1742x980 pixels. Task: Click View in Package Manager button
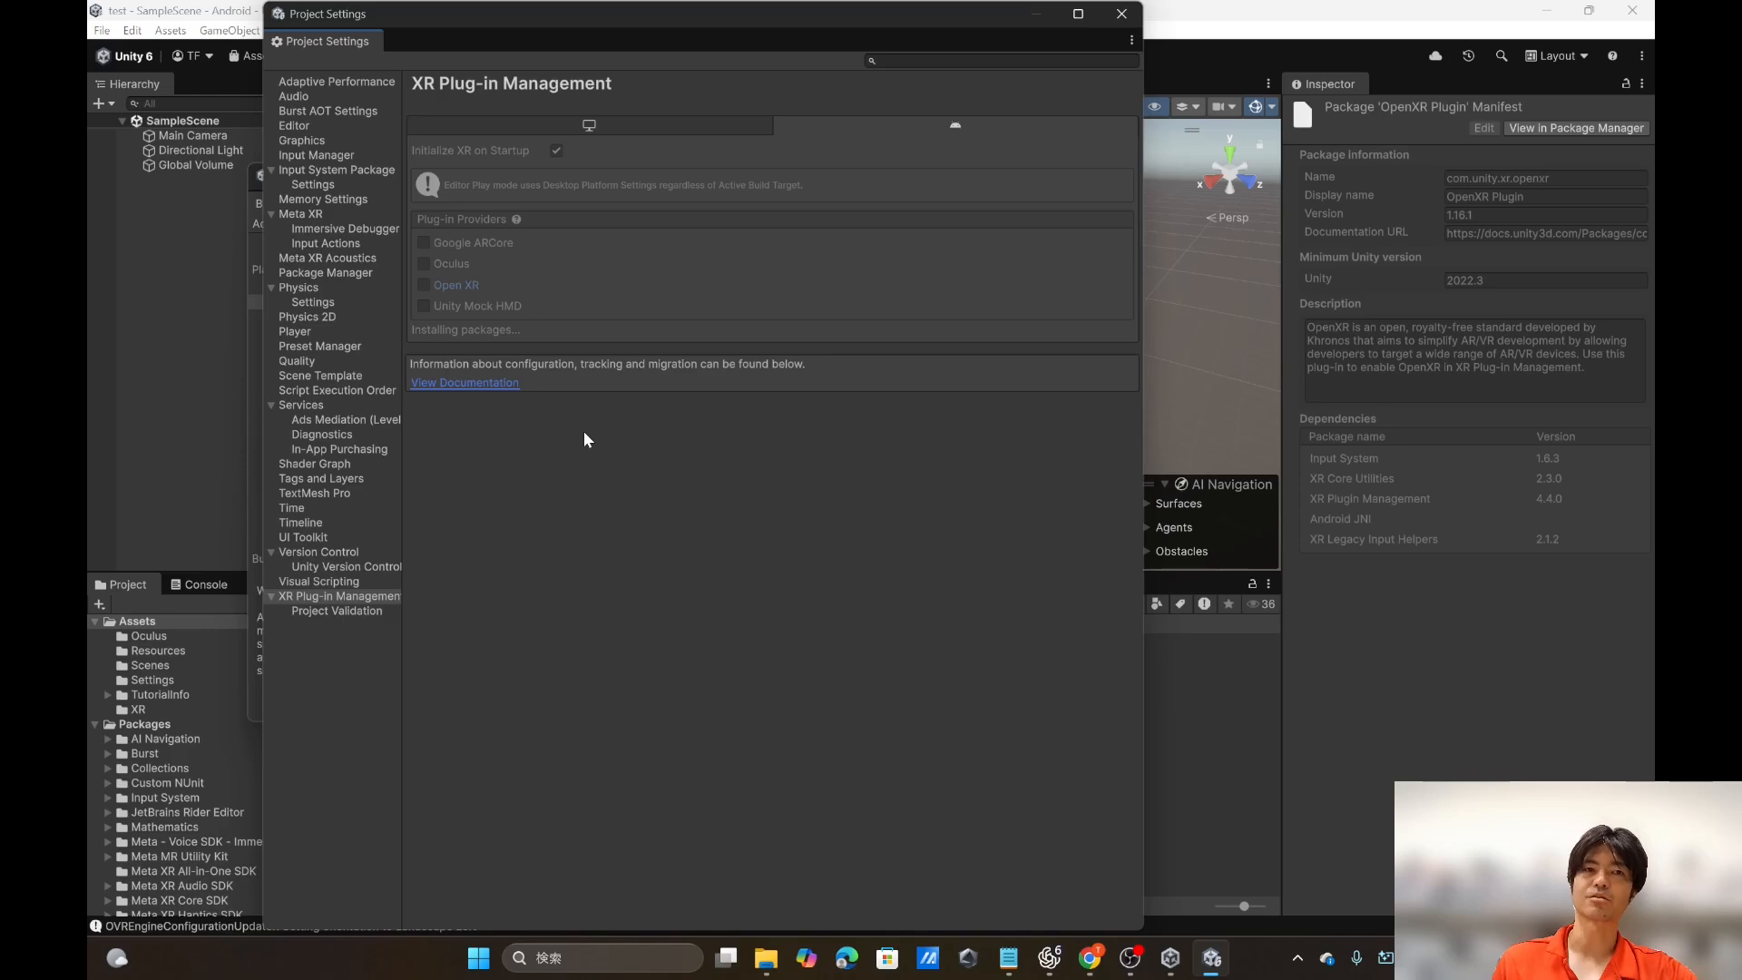(x=1576, y=128)
